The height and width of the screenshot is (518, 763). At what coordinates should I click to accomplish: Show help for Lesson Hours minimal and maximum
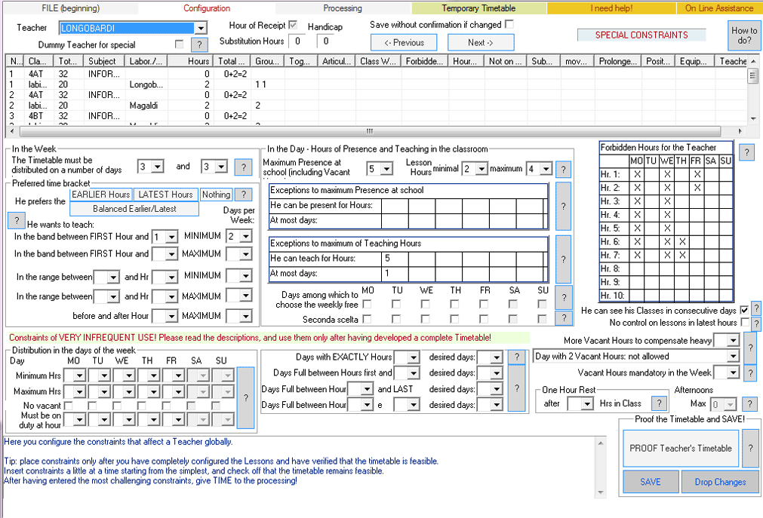click(x=563, y=169)
